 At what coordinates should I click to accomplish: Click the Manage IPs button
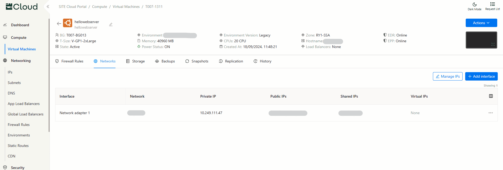pos(447,76)
